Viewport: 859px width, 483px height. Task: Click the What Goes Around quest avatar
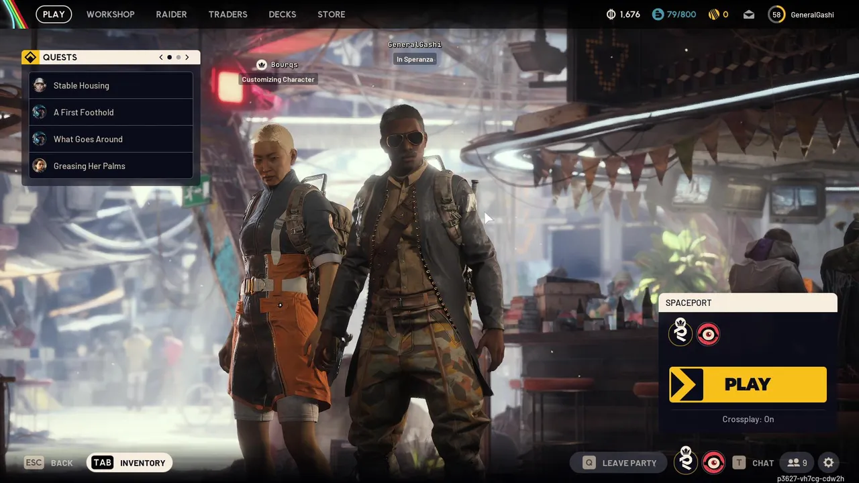coord(40,139)
